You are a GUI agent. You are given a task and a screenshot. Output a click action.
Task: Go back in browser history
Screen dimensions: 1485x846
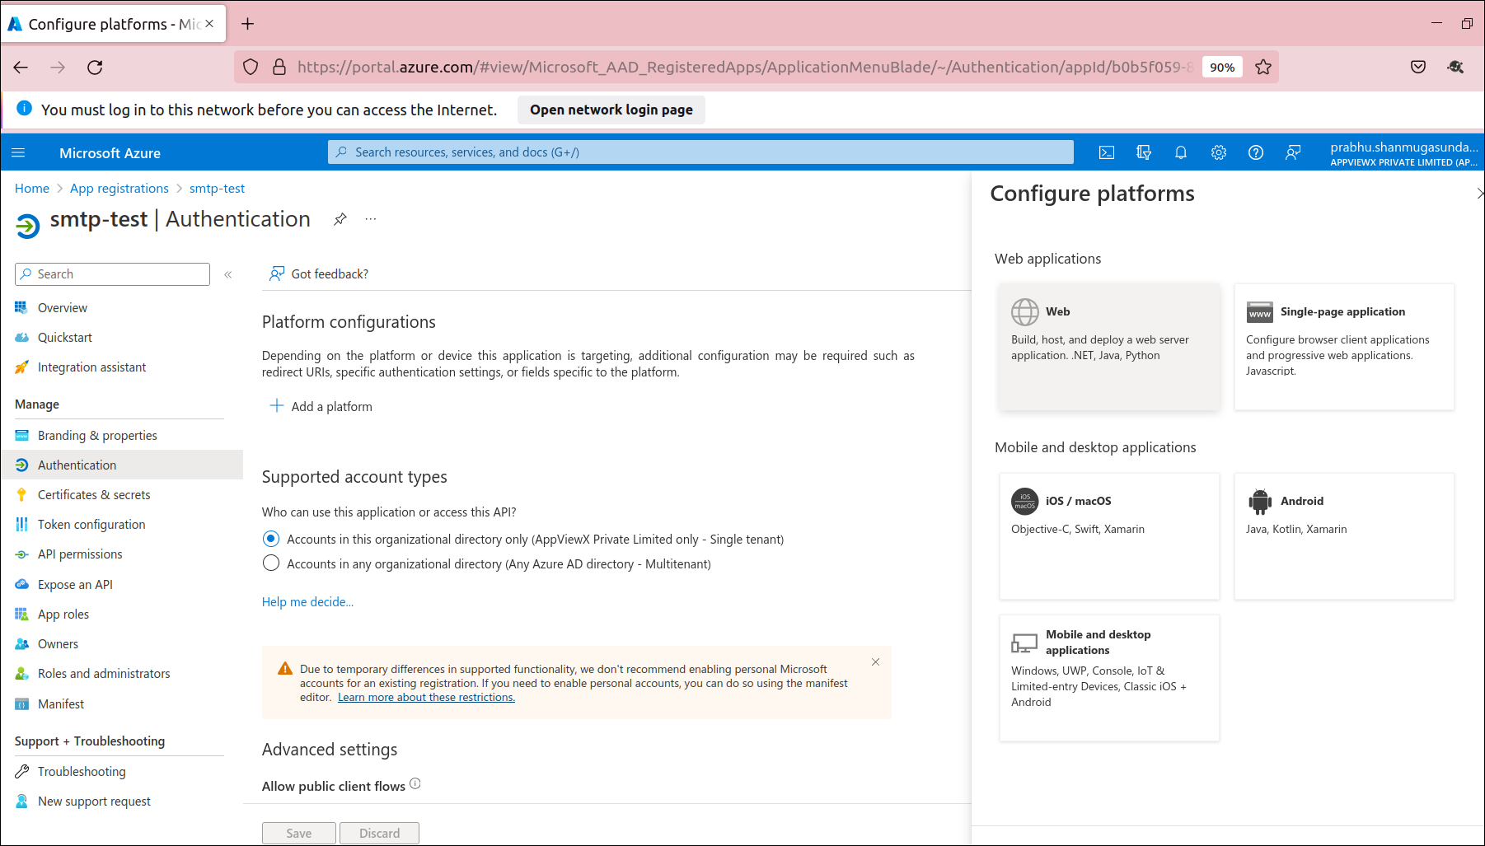pos(21,68)
